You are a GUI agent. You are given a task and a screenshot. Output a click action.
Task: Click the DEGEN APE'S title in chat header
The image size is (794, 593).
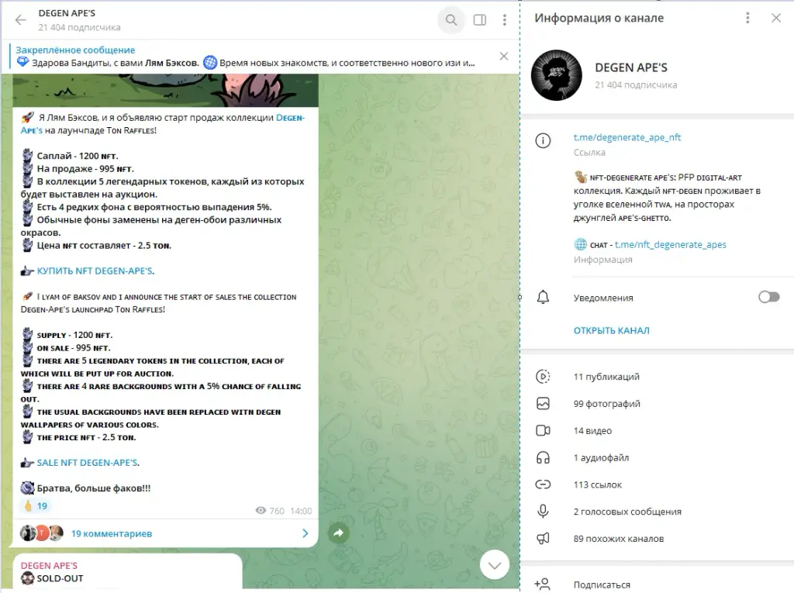[67, 13]
